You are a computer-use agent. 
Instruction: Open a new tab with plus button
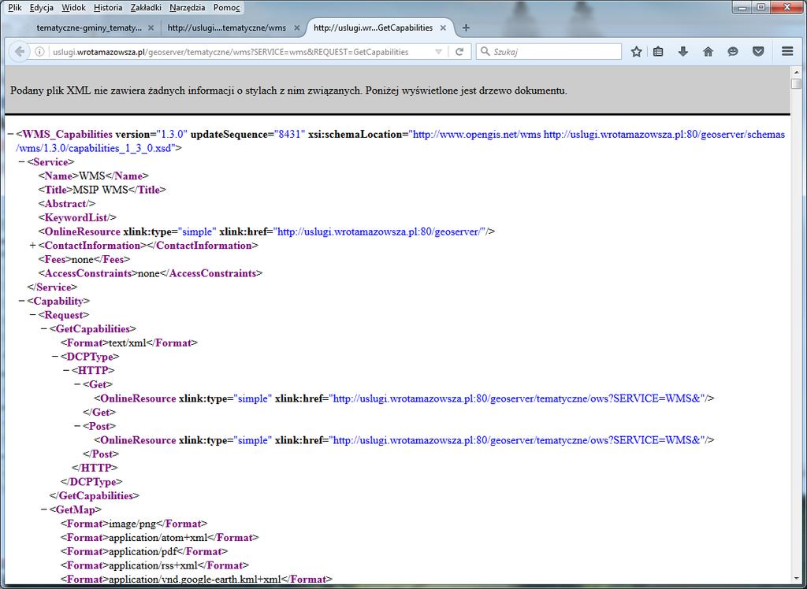coord(466,28)
